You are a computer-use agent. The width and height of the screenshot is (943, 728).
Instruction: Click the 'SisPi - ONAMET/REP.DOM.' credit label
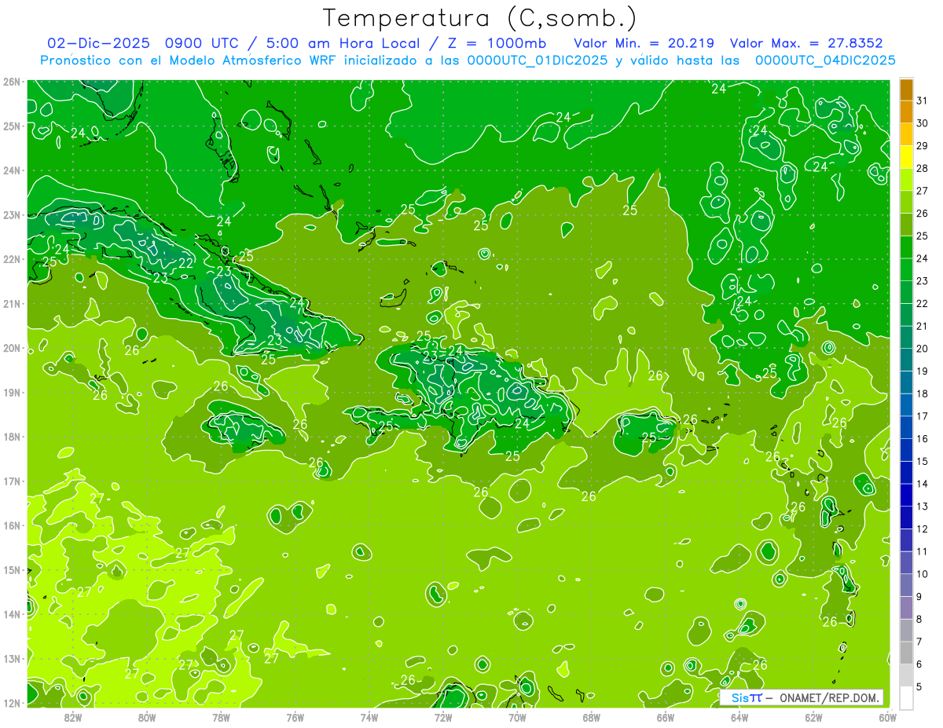[802, 697]
